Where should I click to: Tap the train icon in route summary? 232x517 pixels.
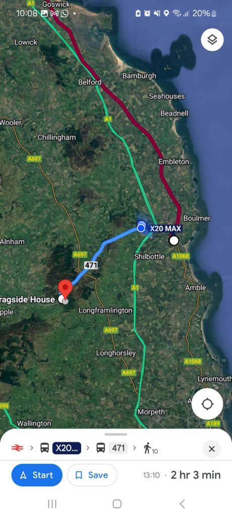[18, 448]
